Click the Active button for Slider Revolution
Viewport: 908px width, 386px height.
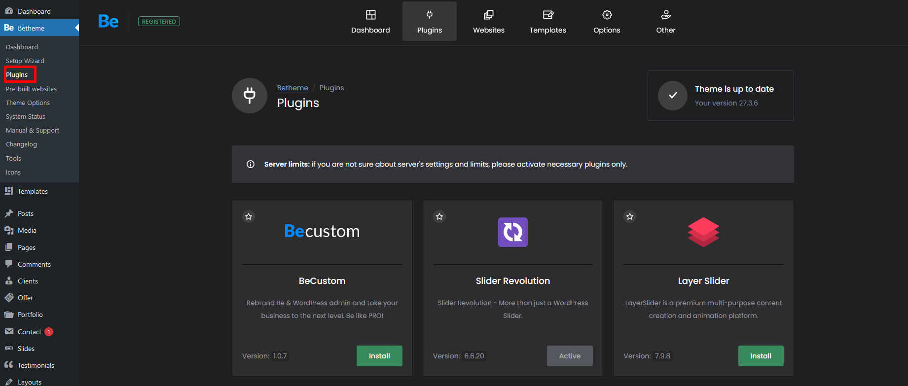(570, 356)
